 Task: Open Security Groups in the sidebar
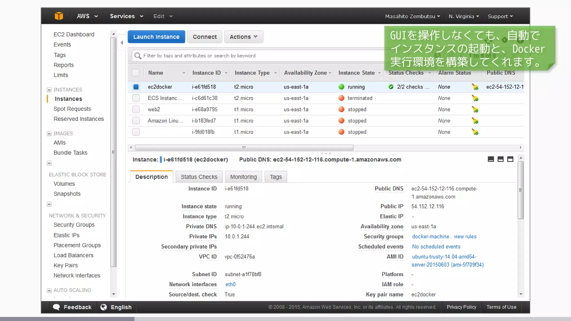pos(74,225)
